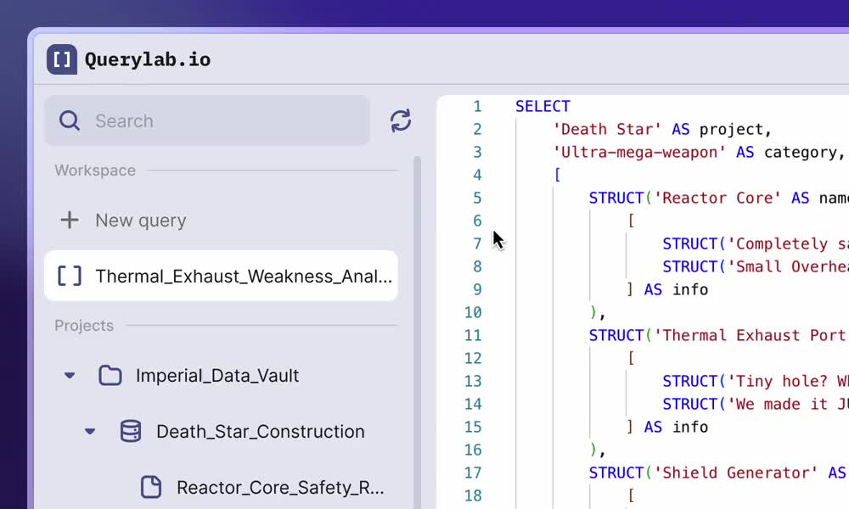The height and width of the screenshot is (509, 849).
Task: Collapse the Imperial_Data_Vault project
Action: click(x=69, y=375)
